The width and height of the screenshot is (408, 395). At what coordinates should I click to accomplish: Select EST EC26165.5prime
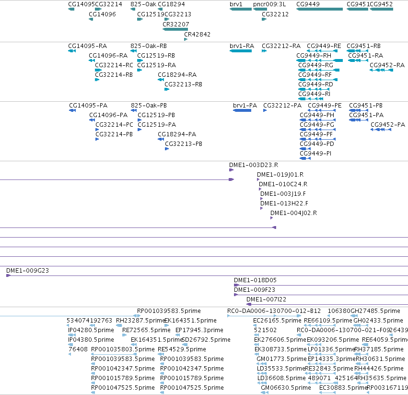[277, 321]
